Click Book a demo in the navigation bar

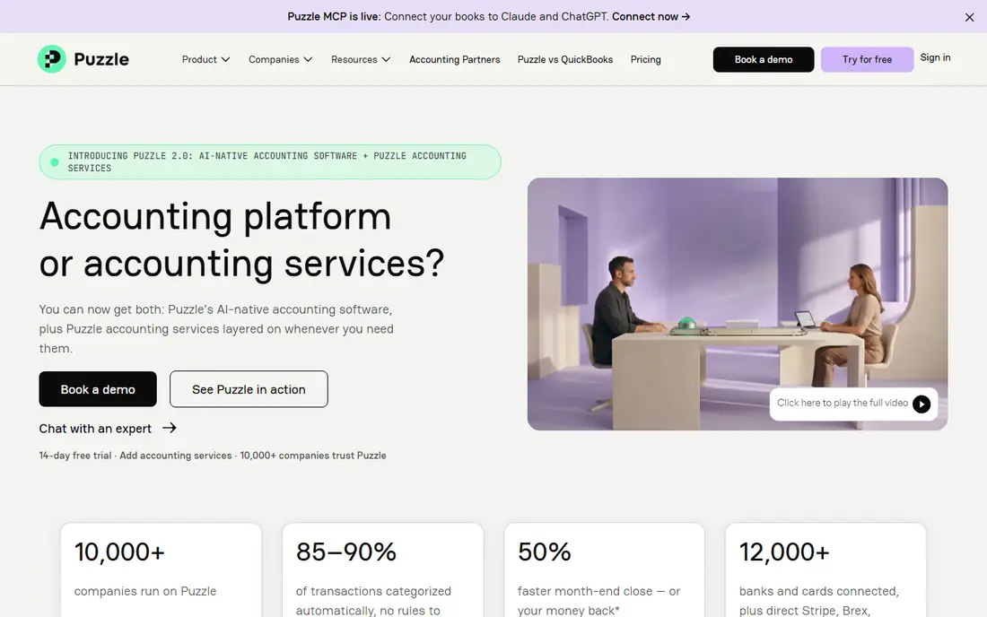tap(764, 60)
